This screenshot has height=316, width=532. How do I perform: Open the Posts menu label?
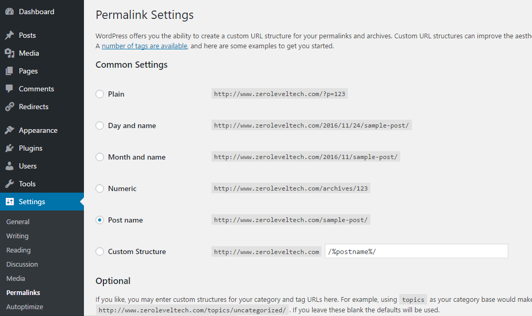[x=27, y=35]
